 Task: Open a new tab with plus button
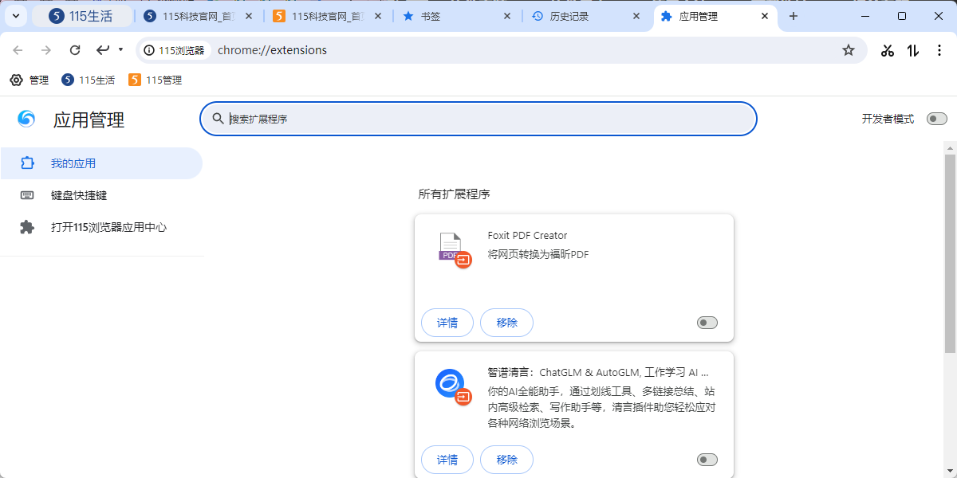pos(794,16)
